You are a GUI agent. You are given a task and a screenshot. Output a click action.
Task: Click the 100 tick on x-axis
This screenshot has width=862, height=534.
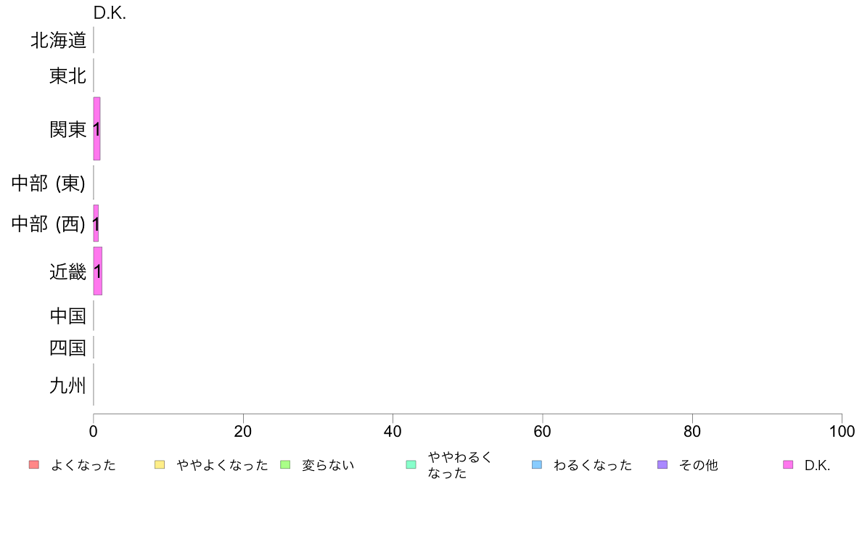tap(842, 431)
